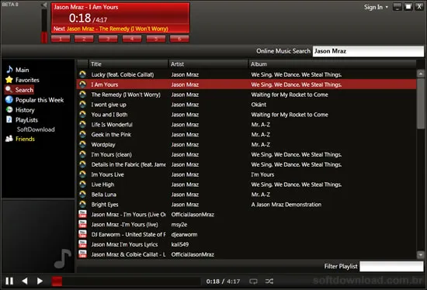Click the vertical scrollbar thumb
Image resolution: width=427 pixels, height=290 pixels.
tap(421, 103)
